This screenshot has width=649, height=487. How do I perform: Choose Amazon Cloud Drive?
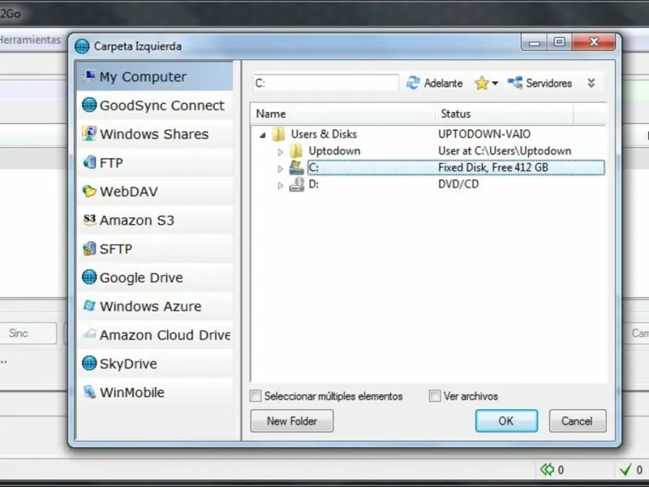pyautogui.click(x=155, y=334)
